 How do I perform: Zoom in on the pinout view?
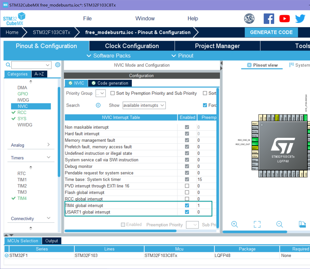235,224
